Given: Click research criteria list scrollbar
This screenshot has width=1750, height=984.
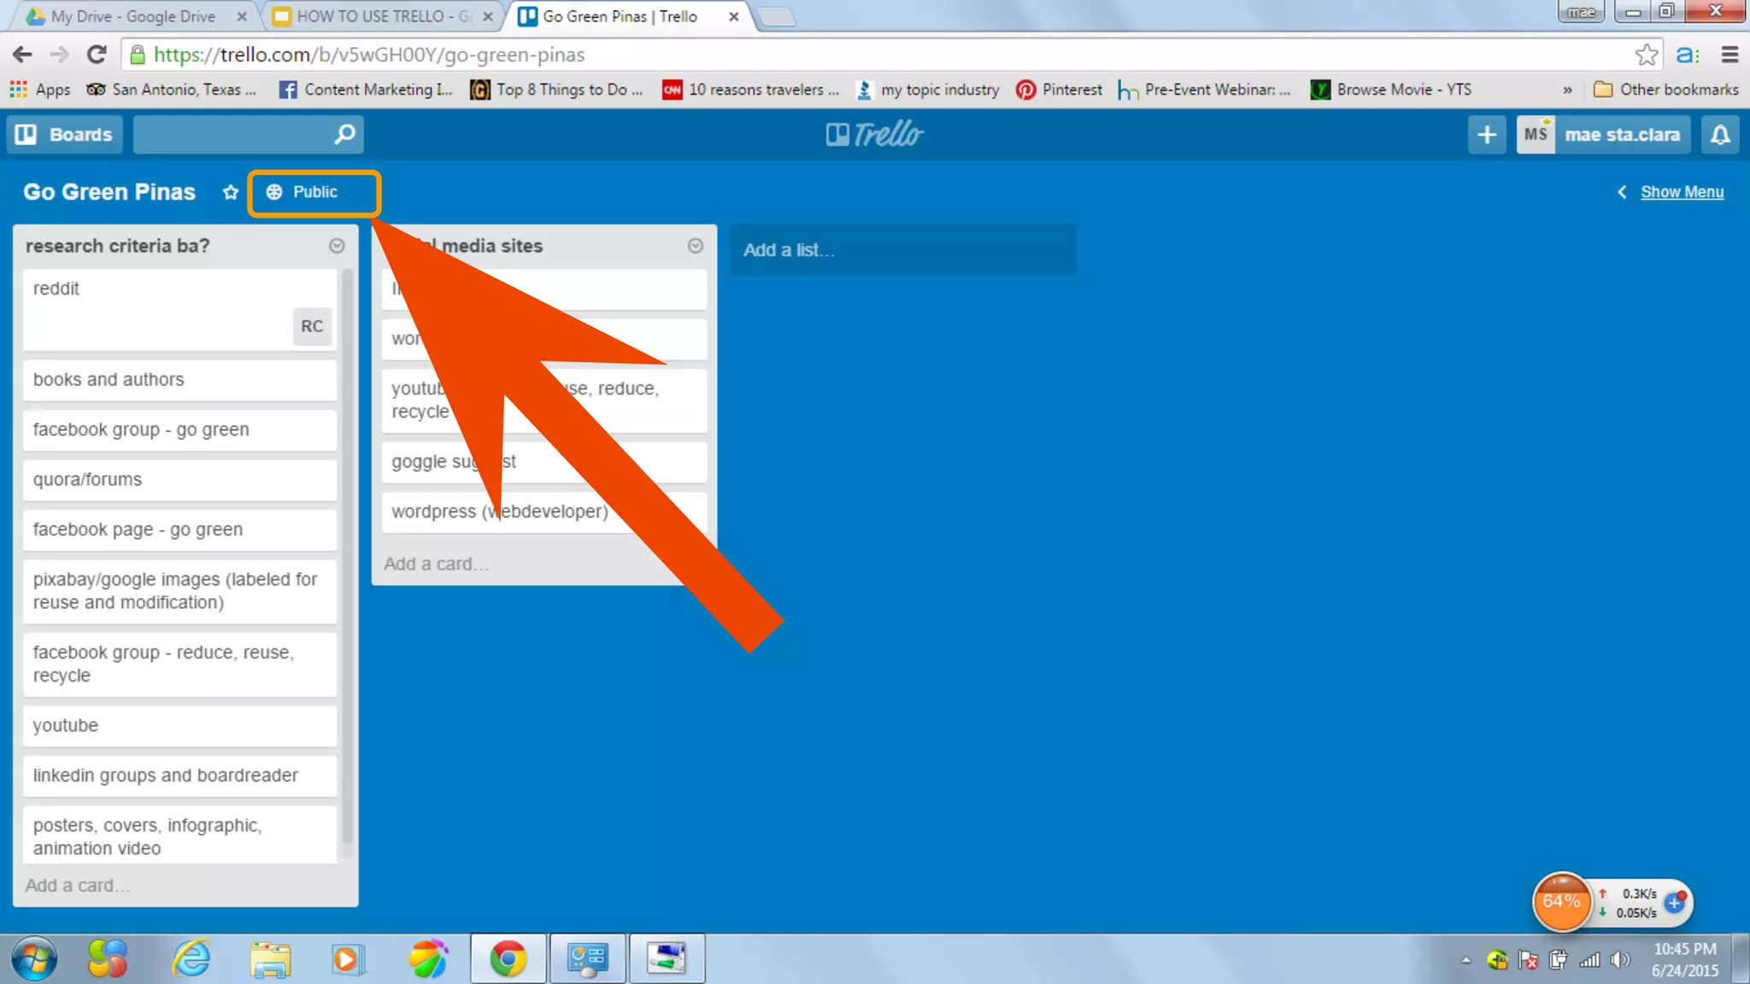Looking at the screenshot, I should click(348, 555).
